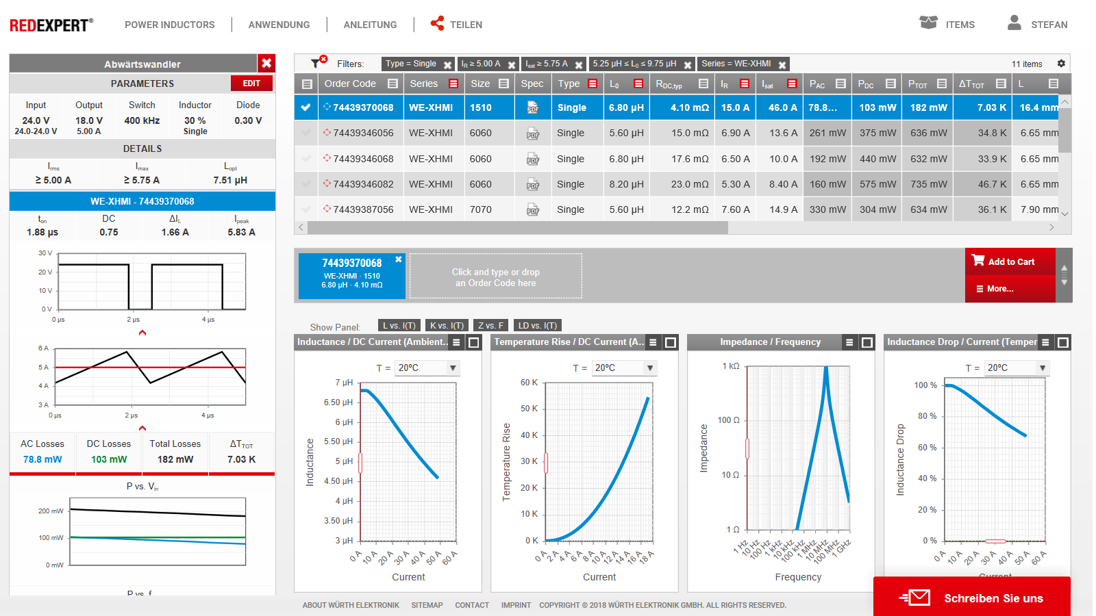Viewport: 1096px width, 616px height.
Task: Check the row for 74439387056
Action: point(306,209)
